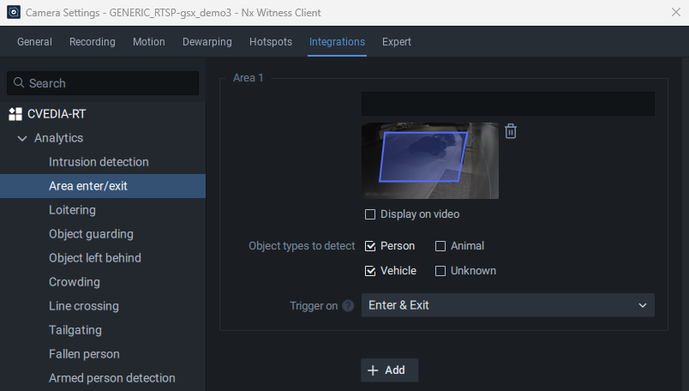Enable Display on video checkbox
Image resolution: width=689 pixels, height=391 pixels.
click(x=370, y=214)
